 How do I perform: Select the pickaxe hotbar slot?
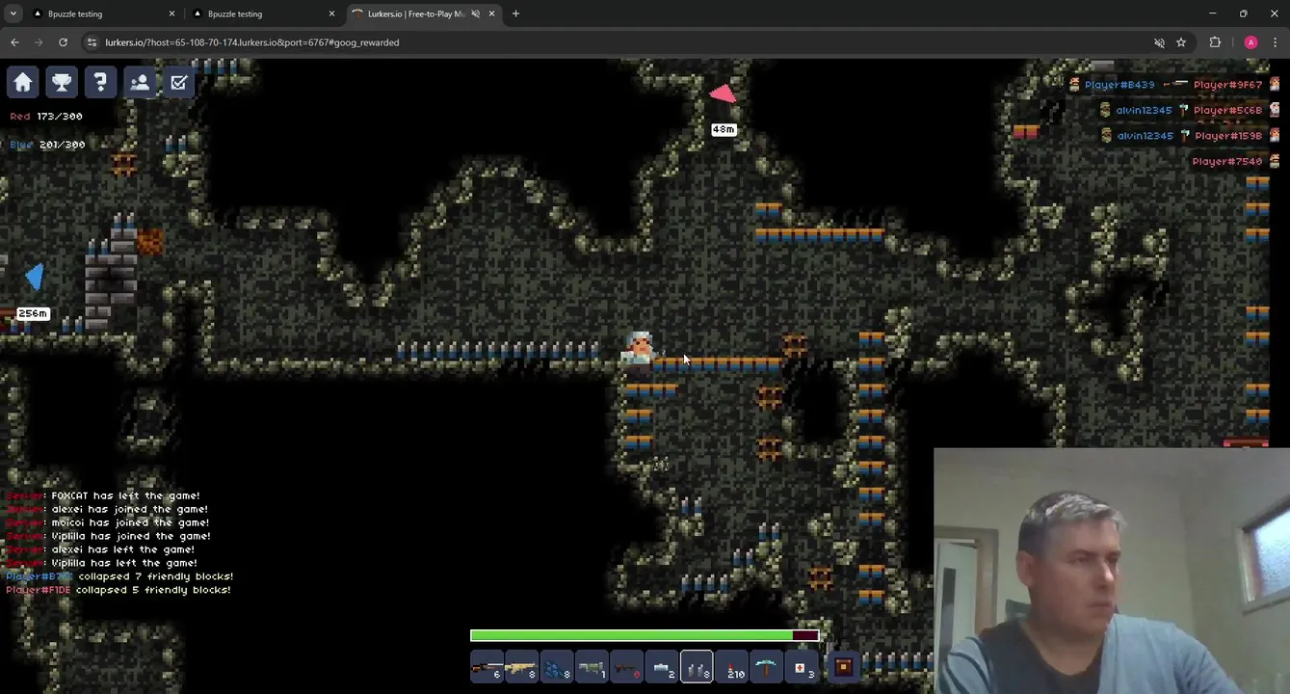(766, 667)
